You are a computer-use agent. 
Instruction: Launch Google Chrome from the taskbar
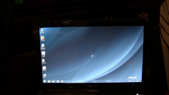click(x=62, y=82)
